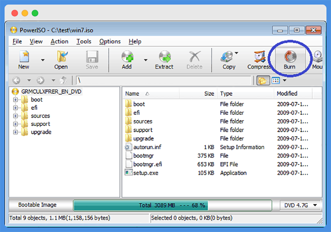The width and height of the screenshot is (331, 232).
Task: Click the Delete toolbar icon
Action: pyautogui.click(x=194, y=57)
